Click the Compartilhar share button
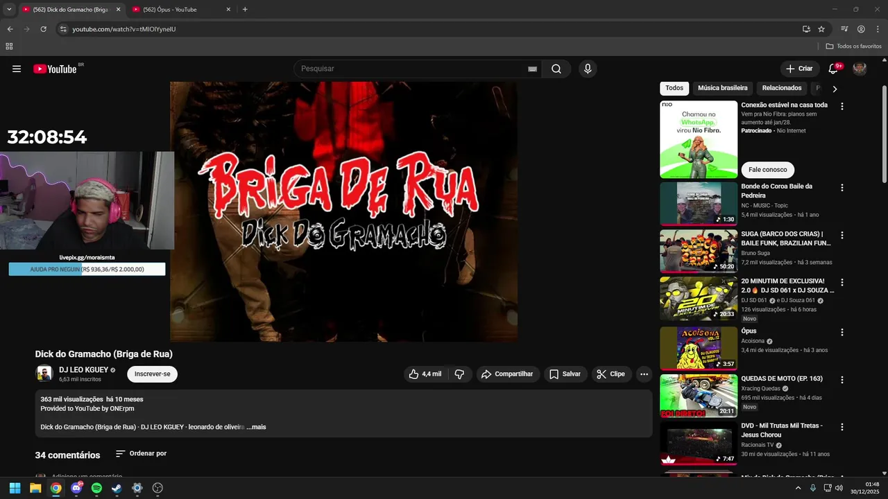The height and width of the screenshot is (499, 888). [x=508, y=374]
